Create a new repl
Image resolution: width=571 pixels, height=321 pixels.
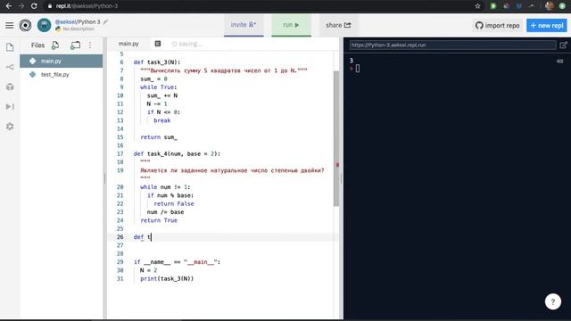pos(547,26)
